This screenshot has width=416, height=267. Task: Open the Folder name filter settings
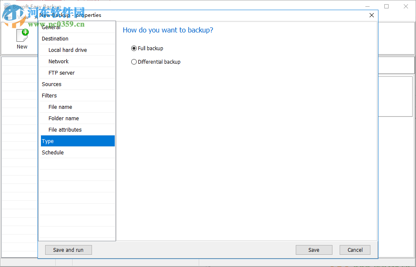[63, 118]
